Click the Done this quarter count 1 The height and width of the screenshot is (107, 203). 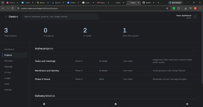click(x=124, y=30)
